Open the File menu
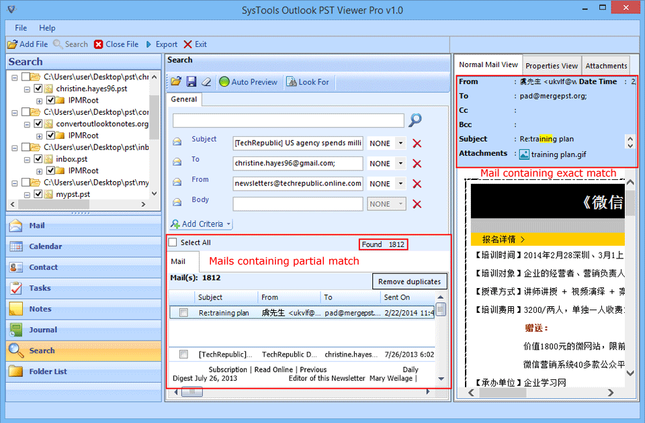 tap(21, 28)
